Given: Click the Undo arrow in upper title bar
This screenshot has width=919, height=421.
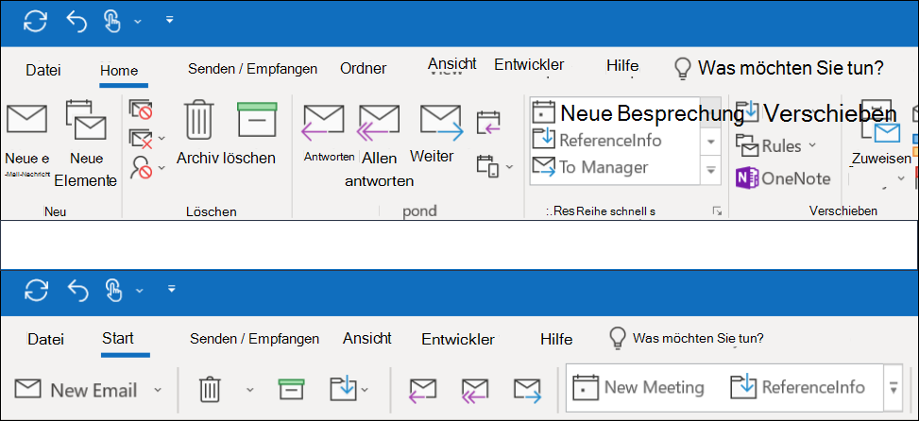Looking at the screenshot, I should [x=77, y=23].
